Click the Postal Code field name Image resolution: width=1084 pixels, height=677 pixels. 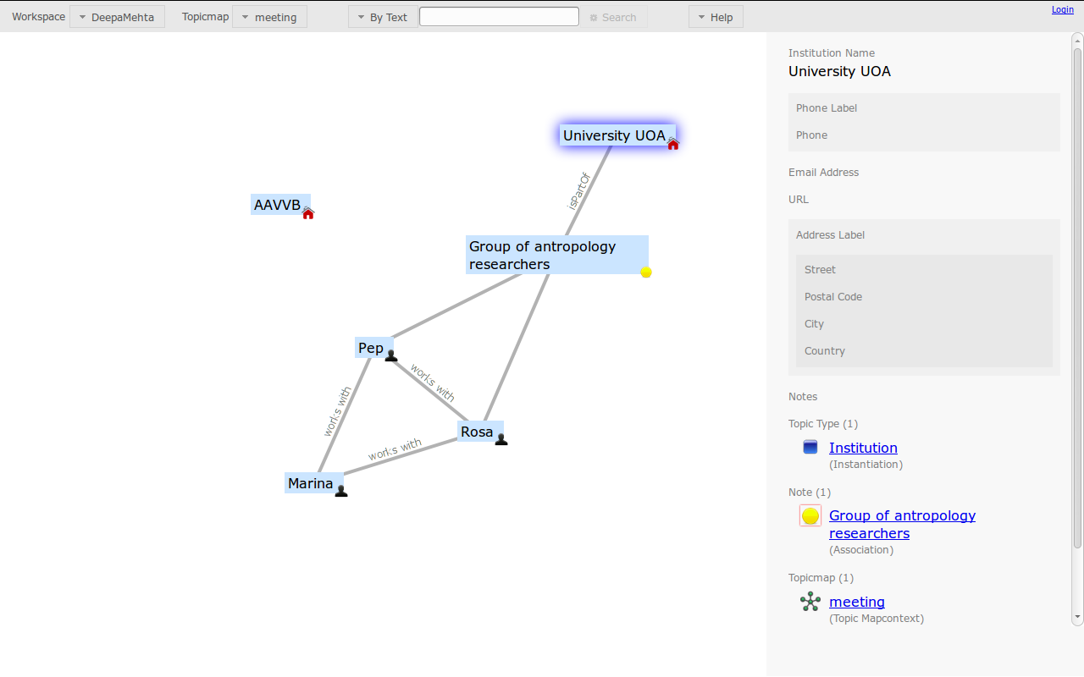point(833,297)
